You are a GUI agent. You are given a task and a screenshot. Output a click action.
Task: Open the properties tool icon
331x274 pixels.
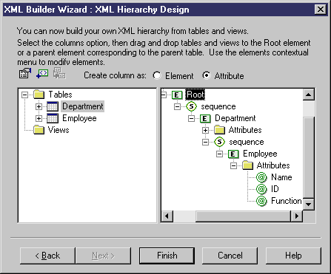[x=25, y=73]
